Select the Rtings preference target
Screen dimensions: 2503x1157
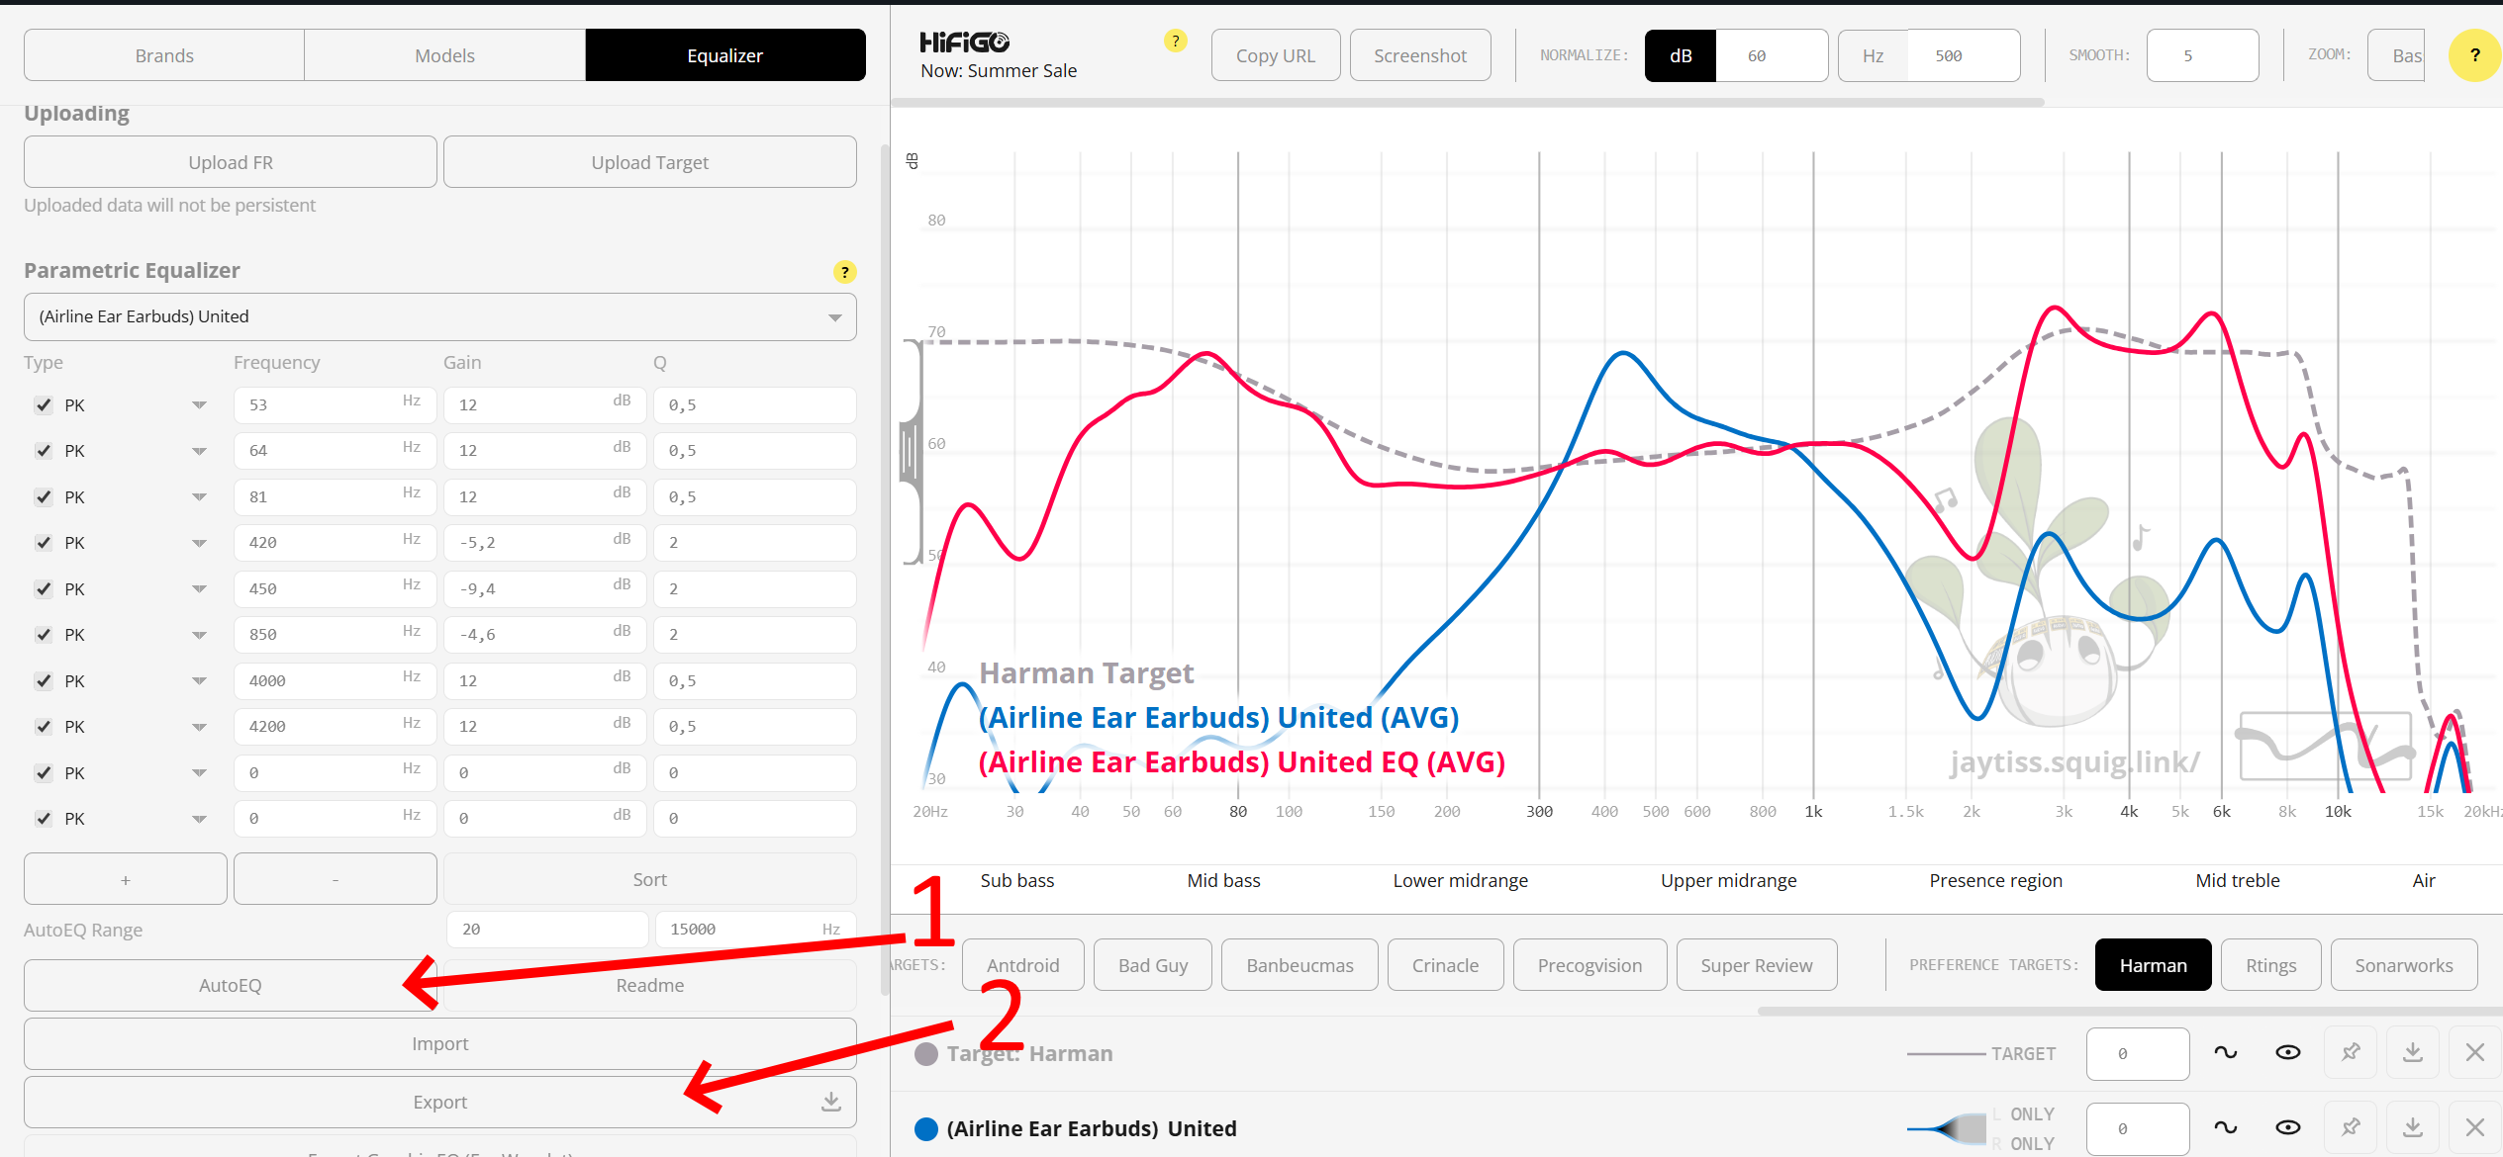[2271, 965]
